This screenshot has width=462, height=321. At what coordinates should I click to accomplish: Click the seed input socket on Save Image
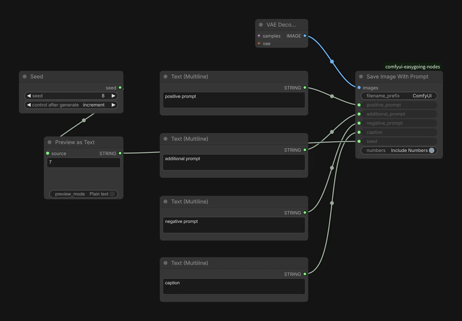coord(359,141)
